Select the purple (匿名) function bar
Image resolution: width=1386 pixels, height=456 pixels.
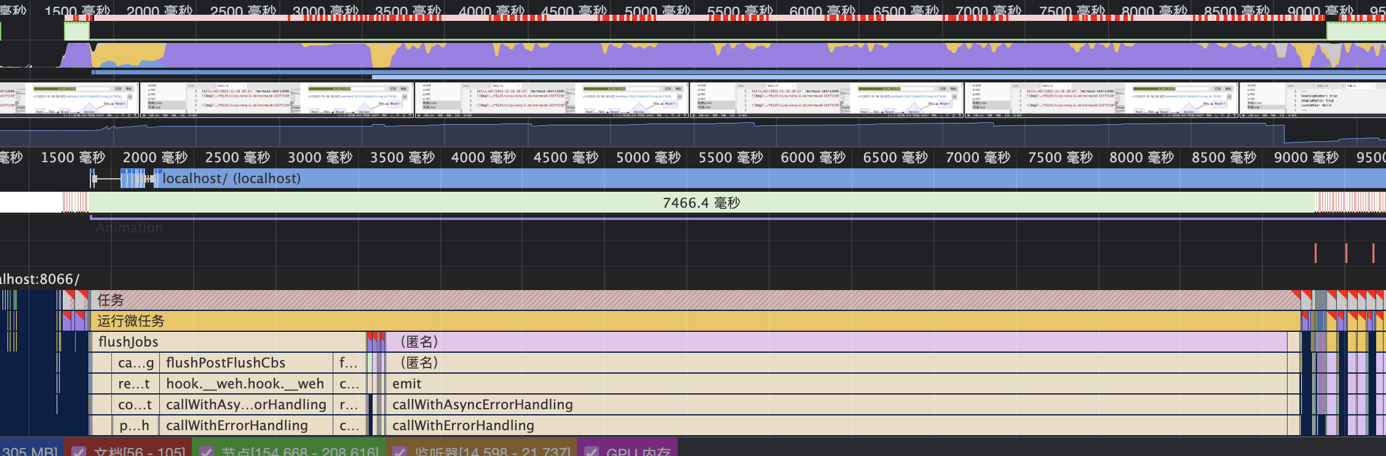point(799,342)
